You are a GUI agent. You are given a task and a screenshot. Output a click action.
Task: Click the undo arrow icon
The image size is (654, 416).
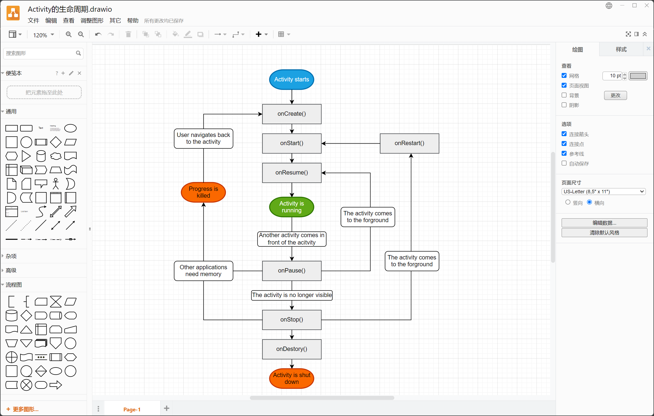pos(98,34)
